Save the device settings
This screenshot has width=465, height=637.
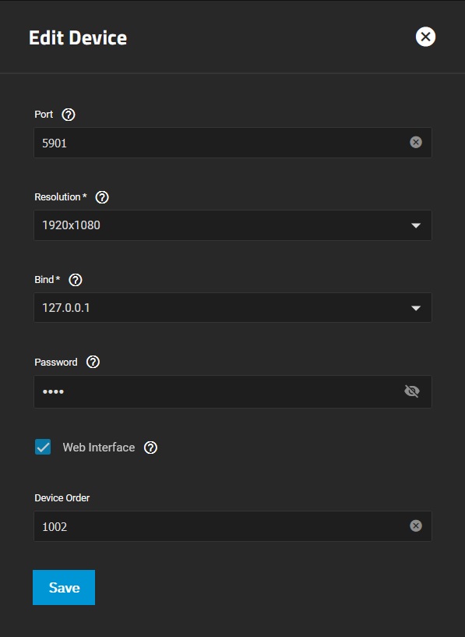(64, 587)
